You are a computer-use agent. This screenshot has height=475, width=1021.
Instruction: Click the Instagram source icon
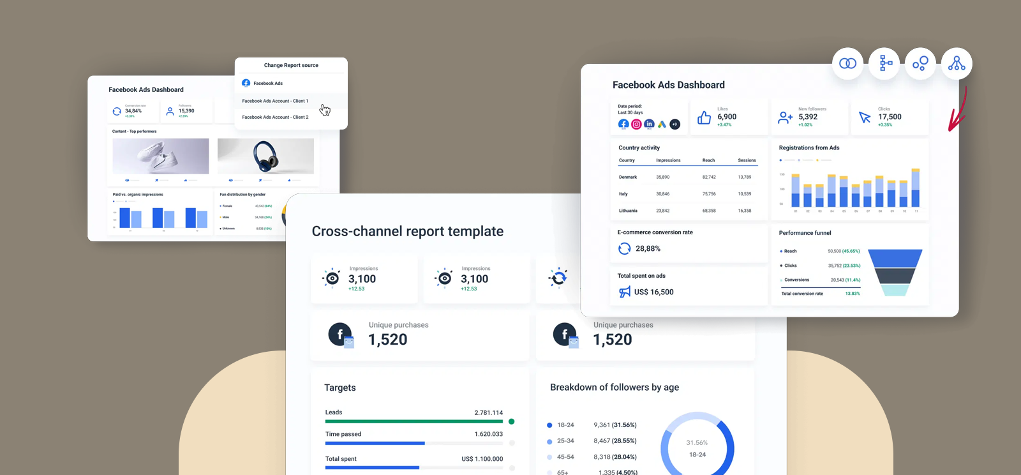(x=636, y=124)
